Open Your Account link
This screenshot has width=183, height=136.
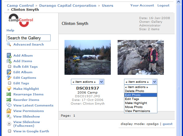[x=142, y=5]
